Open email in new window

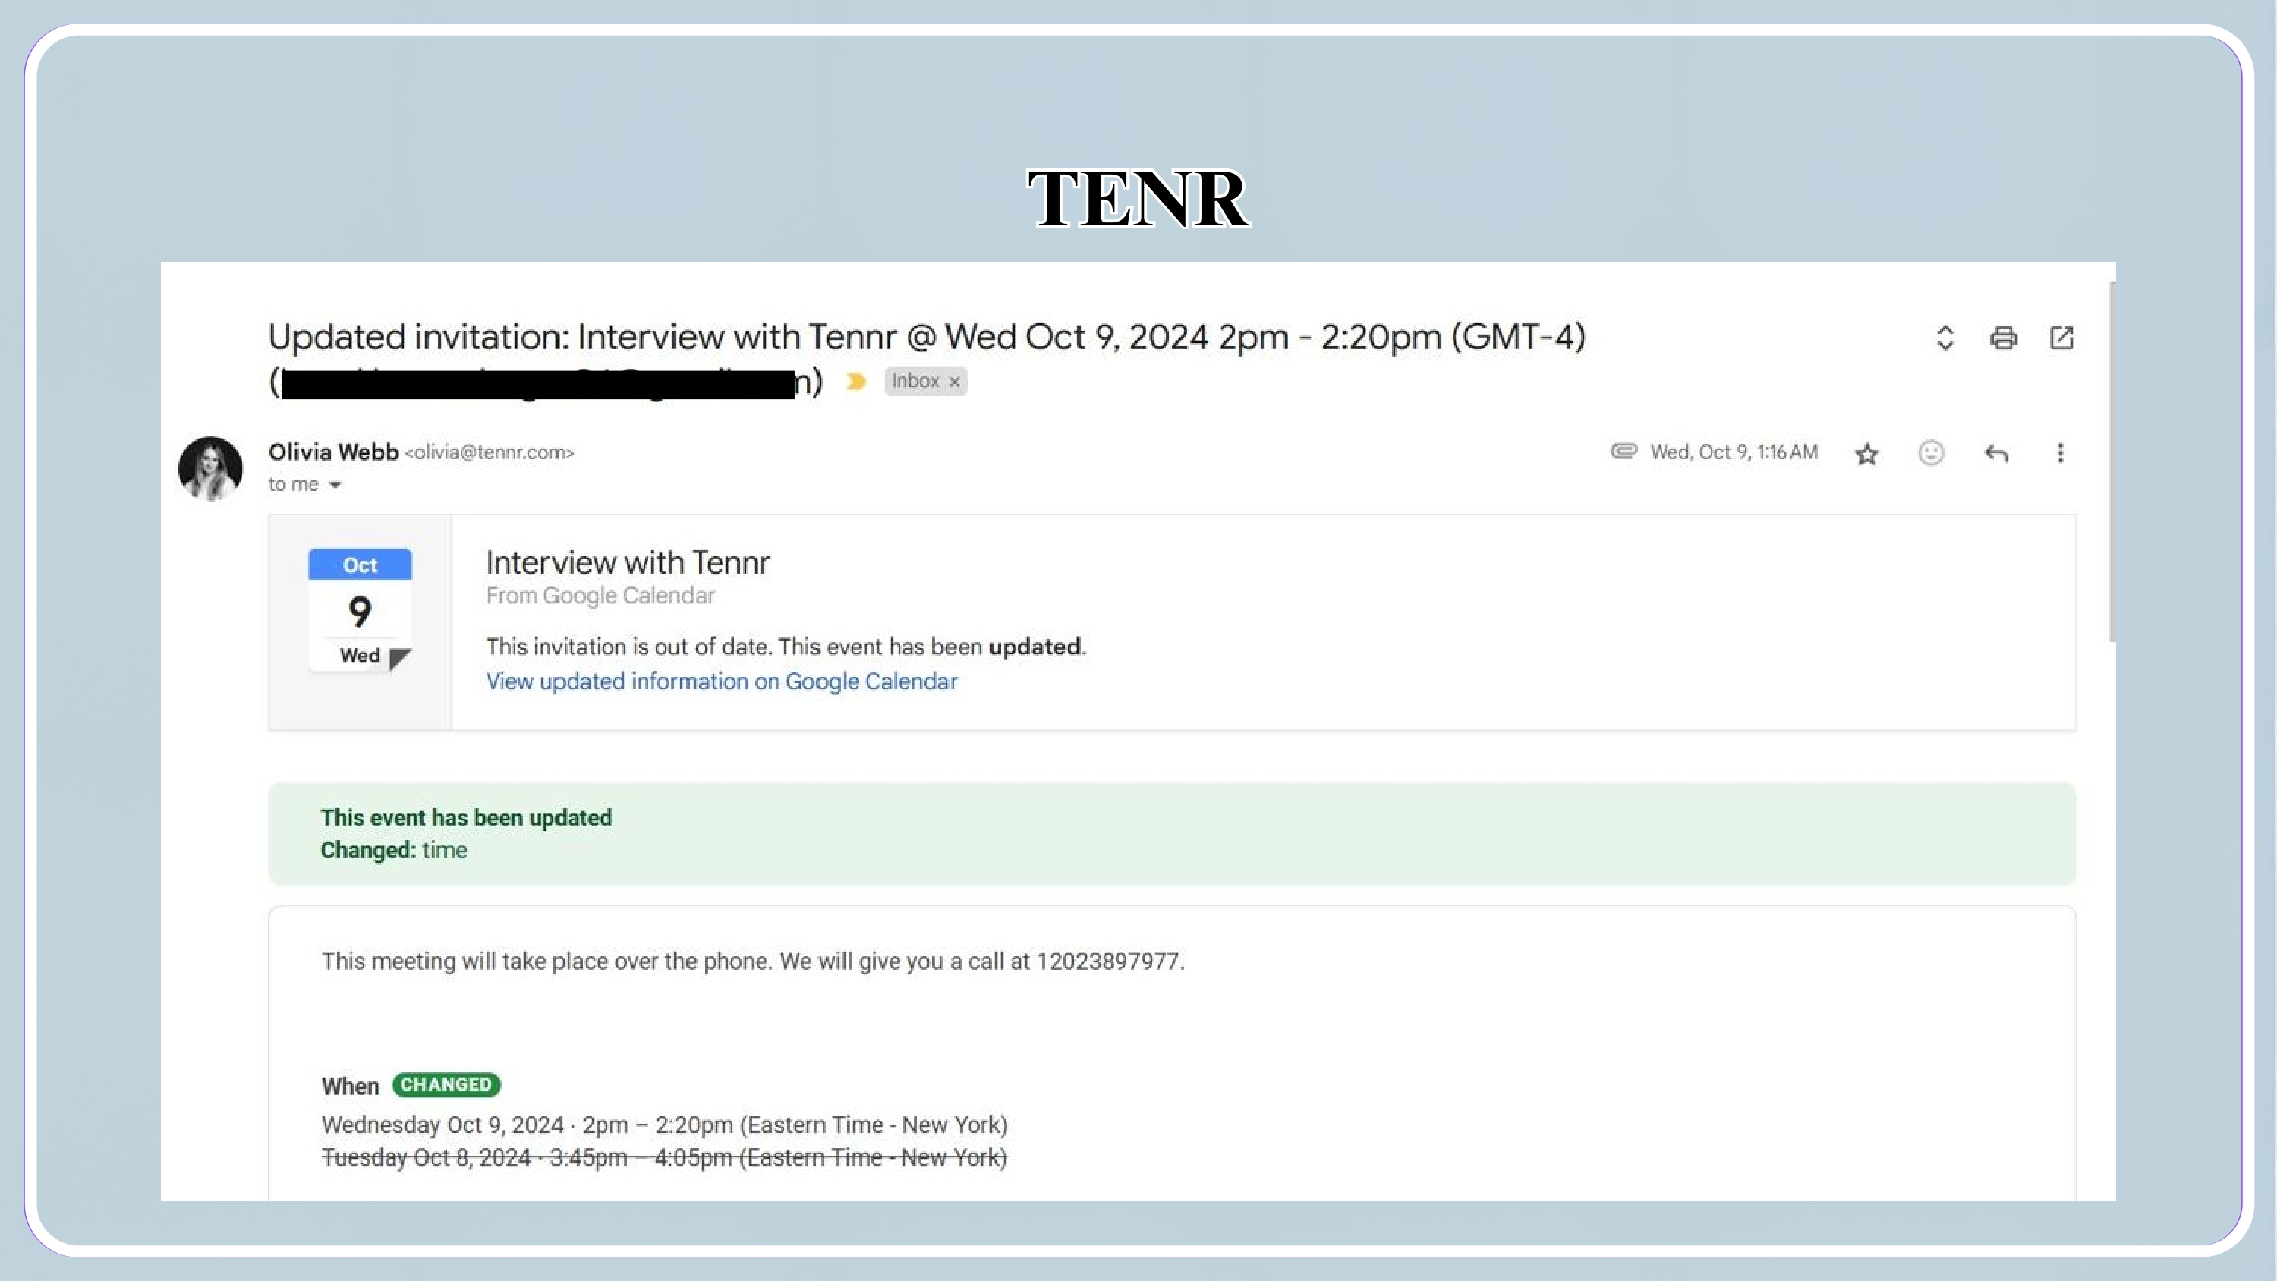[x=2061, y=338]
